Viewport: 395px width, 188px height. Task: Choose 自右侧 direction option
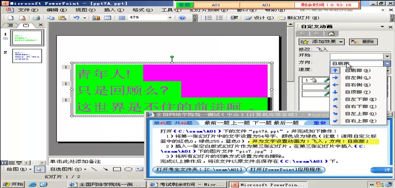pyautogui.click(x=358, y=85)
